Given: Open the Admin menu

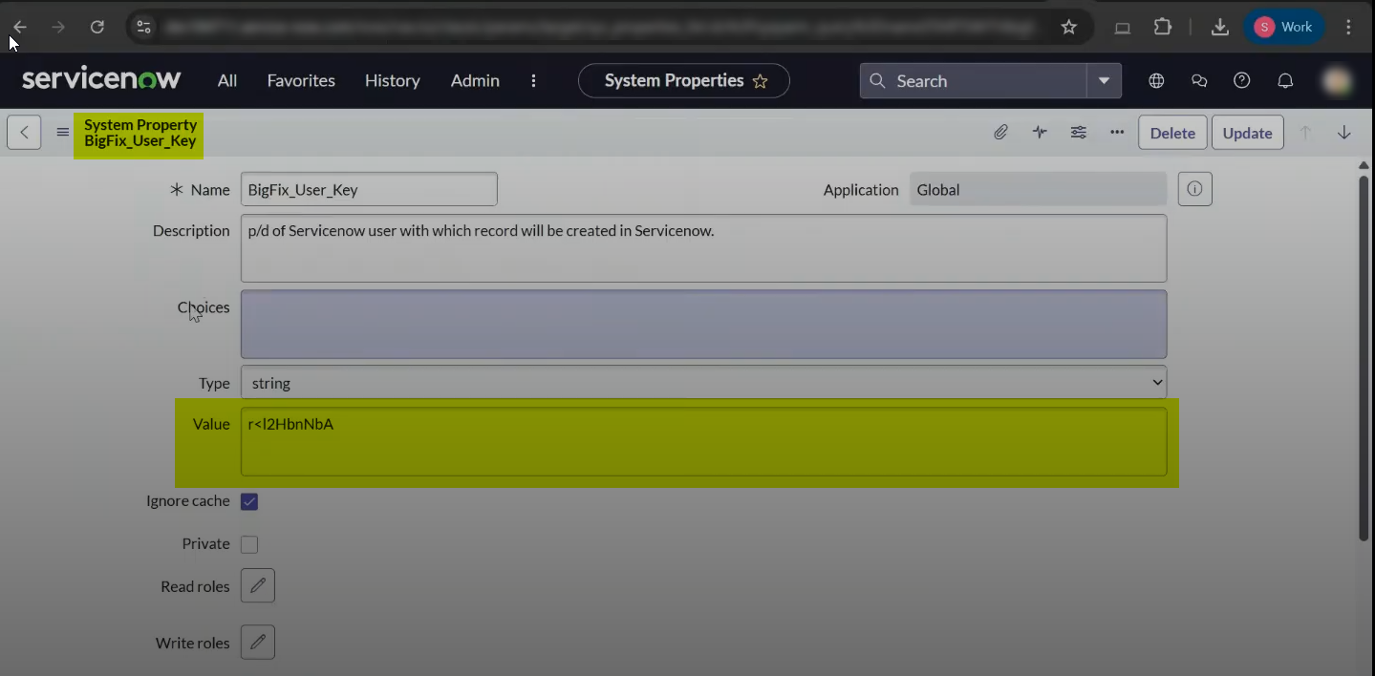Looking at the screenshot, I should (x=475, y=80).
